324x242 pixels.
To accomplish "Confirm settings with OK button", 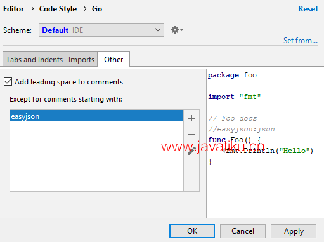I will click(x=192, y=231).
